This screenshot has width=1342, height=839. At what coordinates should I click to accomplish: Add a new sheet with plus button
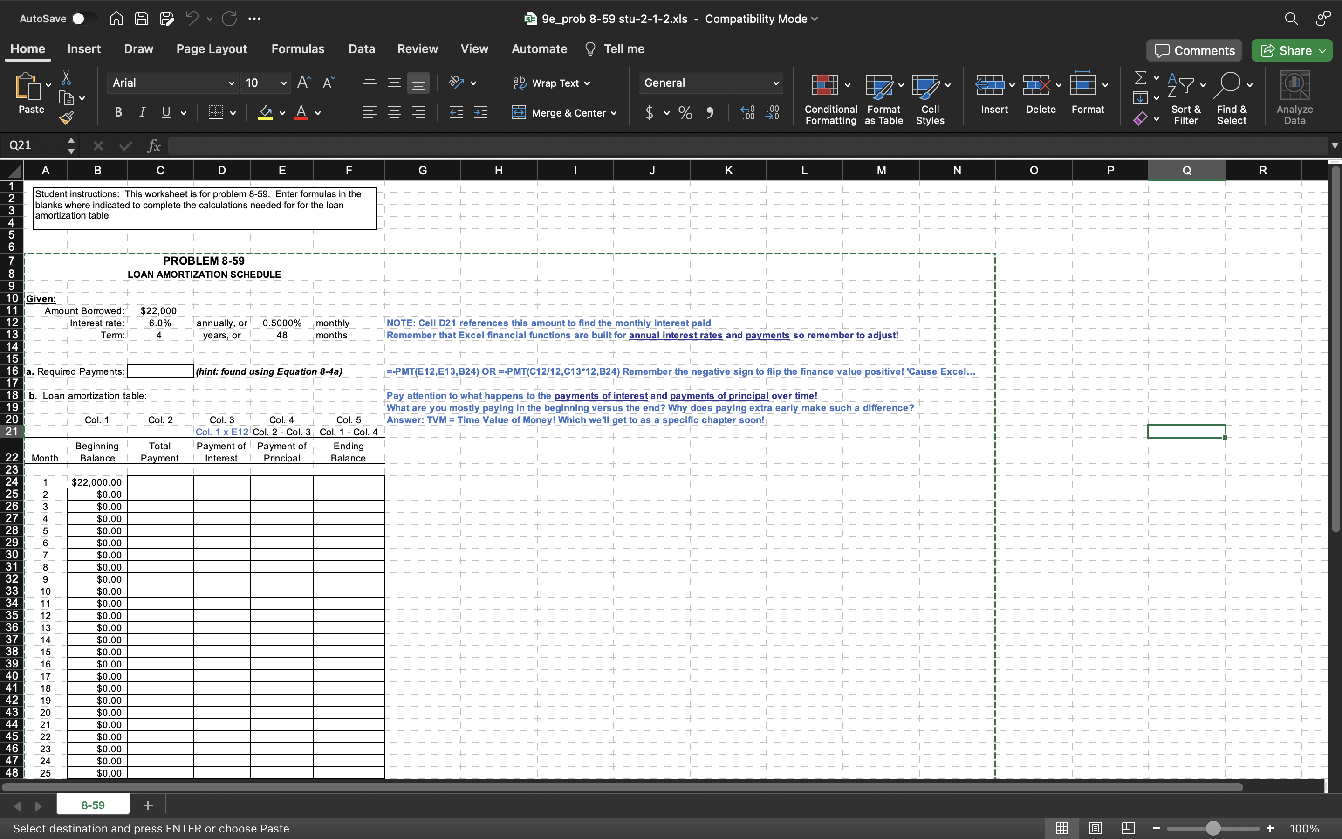click(148, 805)
